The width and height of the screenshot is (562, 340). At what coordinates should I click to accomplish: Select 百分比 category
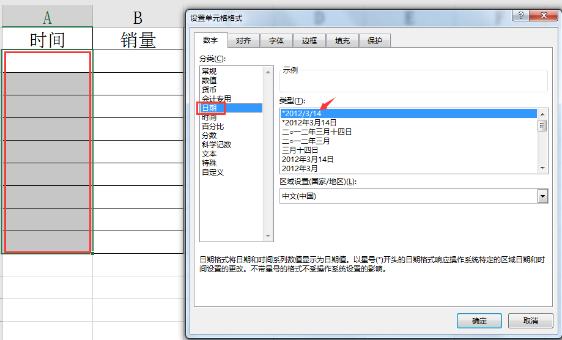click(232, 126)
